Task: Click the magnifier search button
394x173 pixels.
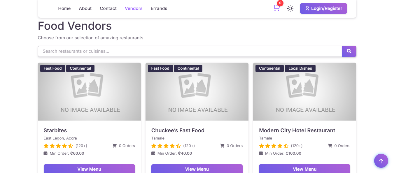Action: coord(349,51)
